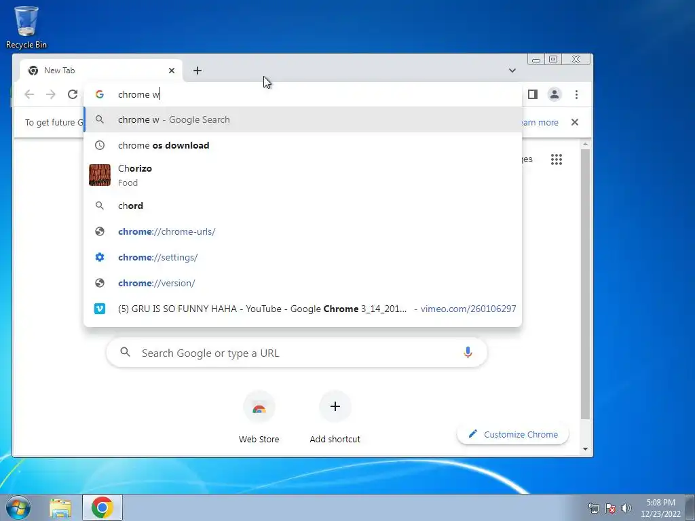Open Chrome's three-dot menu
Viewport: 695px width, 521px height.
(576, 94)
